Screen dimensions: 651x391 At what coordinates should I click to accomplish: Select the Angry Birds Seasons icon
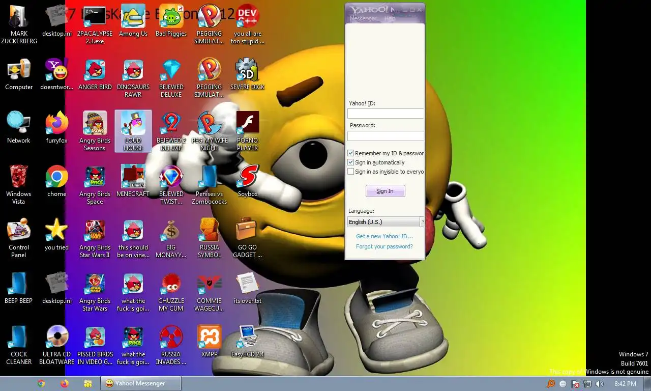click(x=95, y=131)
